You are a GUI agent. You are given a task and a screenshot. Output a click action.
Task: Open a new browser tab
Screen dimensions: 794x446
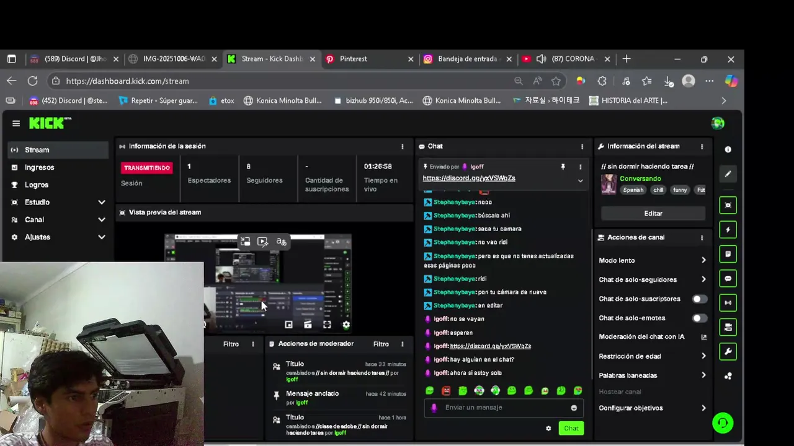627,59
